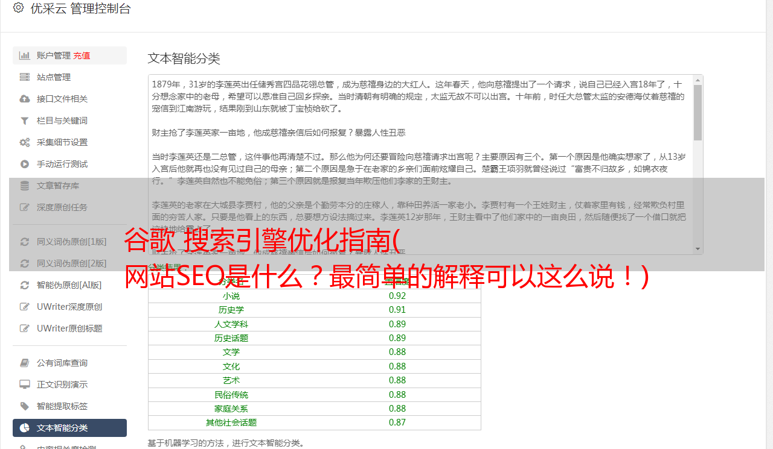This screenshot has height=449, width=773.
Task: Click the 优采云 管理控制台 title
Action: click(x=80, y=8)
